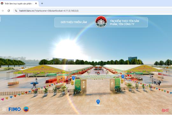Image resolution: width=172 pixels, height=115 pixels.
Task: Open Giới thiệu triển lãm
Action: pos(74,22)
